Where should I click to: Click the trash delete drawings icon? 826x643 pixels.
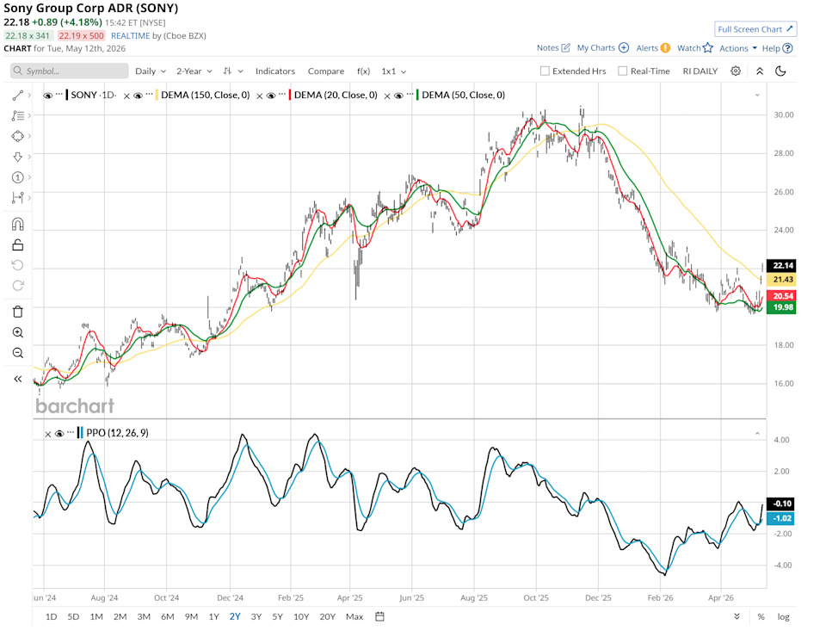pyautogui.click(x=17, y=312)
